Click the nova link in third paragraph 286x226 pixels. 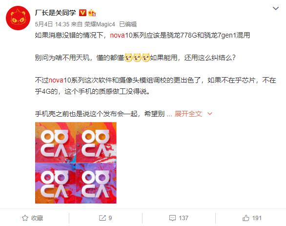tap(56, 80)
